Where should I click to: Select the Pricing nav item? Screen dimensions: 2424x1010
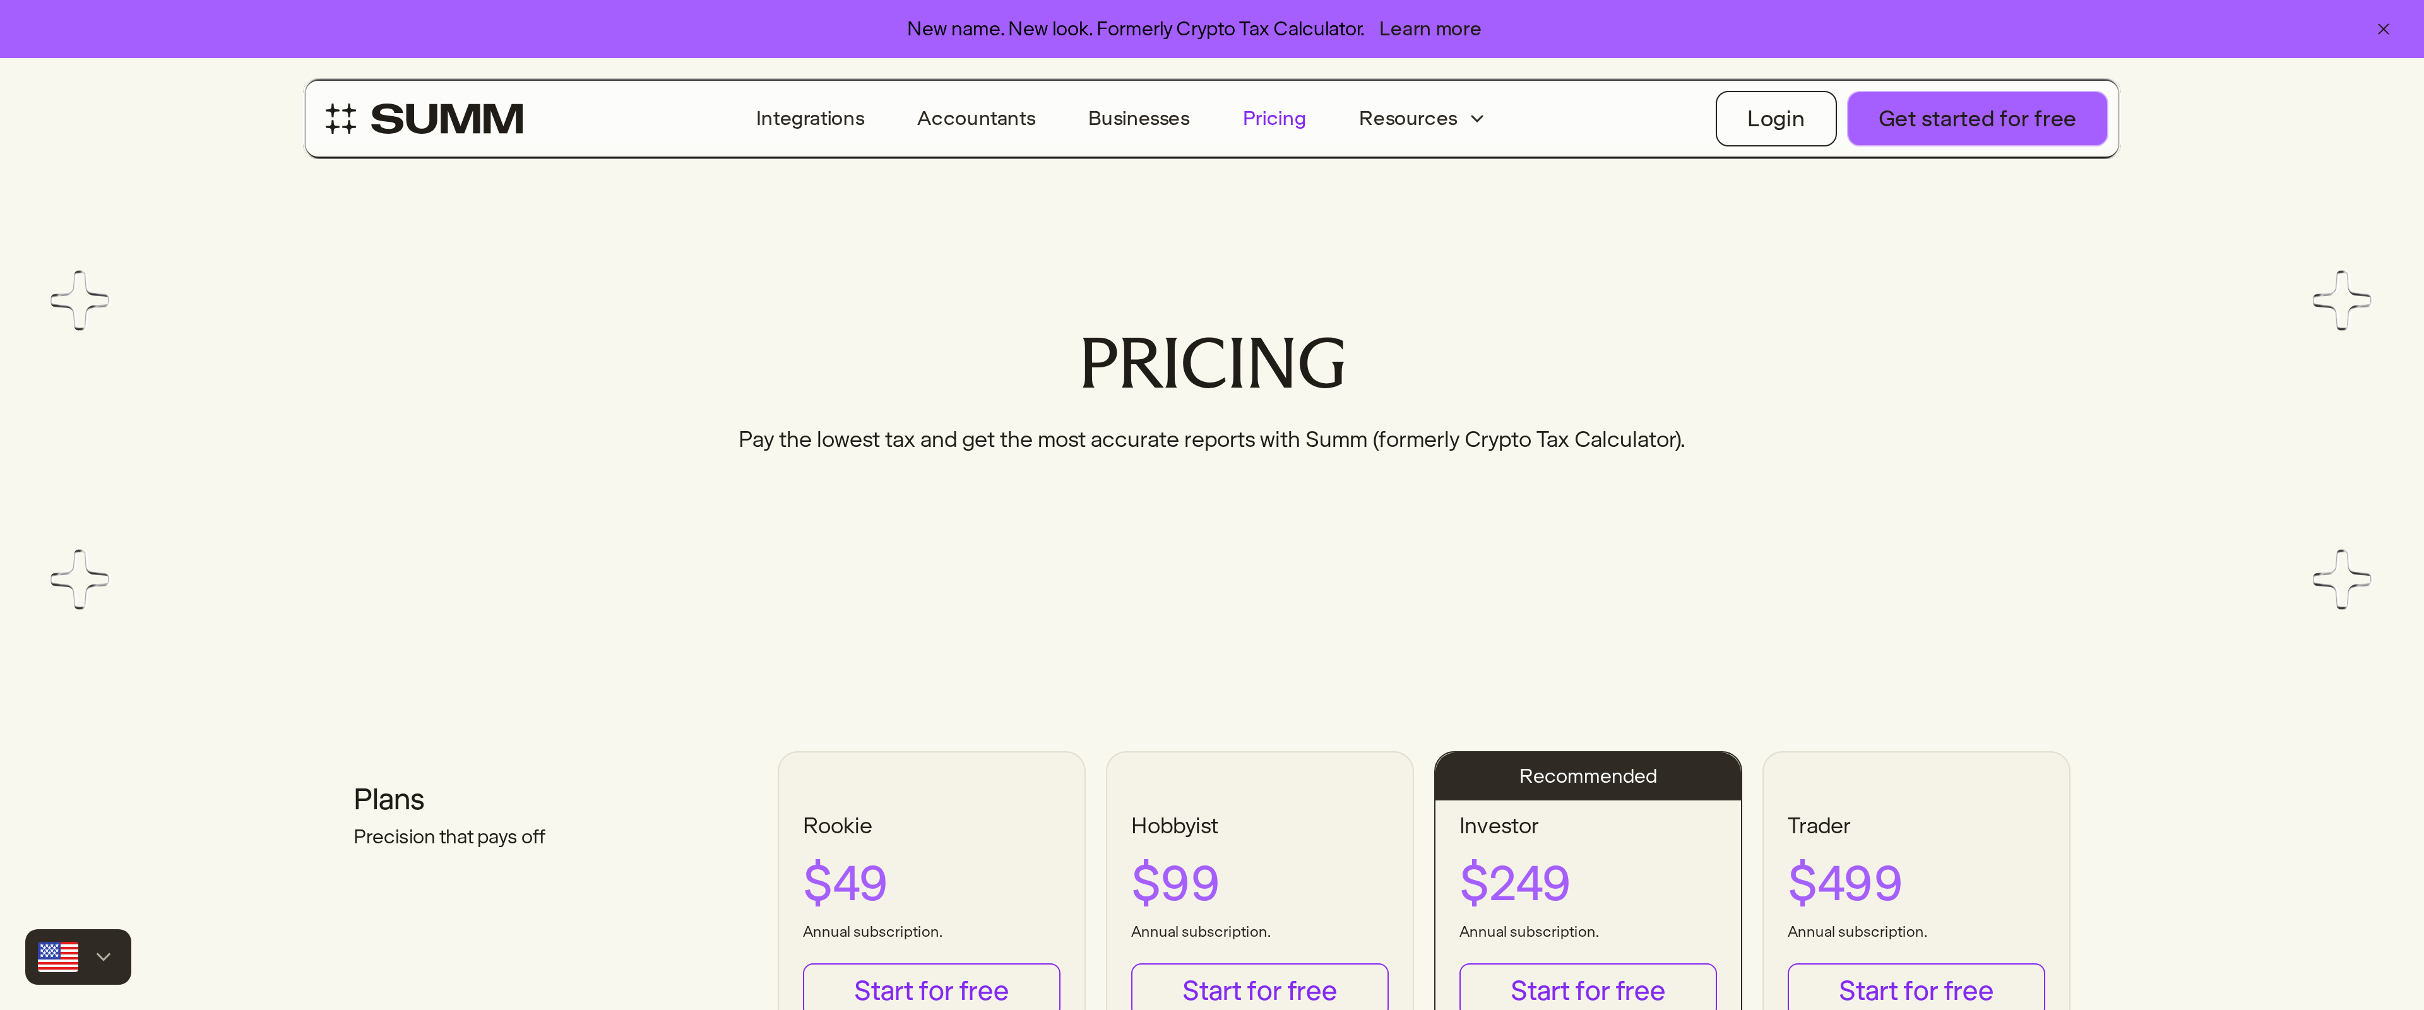[x=1273, y=119]
